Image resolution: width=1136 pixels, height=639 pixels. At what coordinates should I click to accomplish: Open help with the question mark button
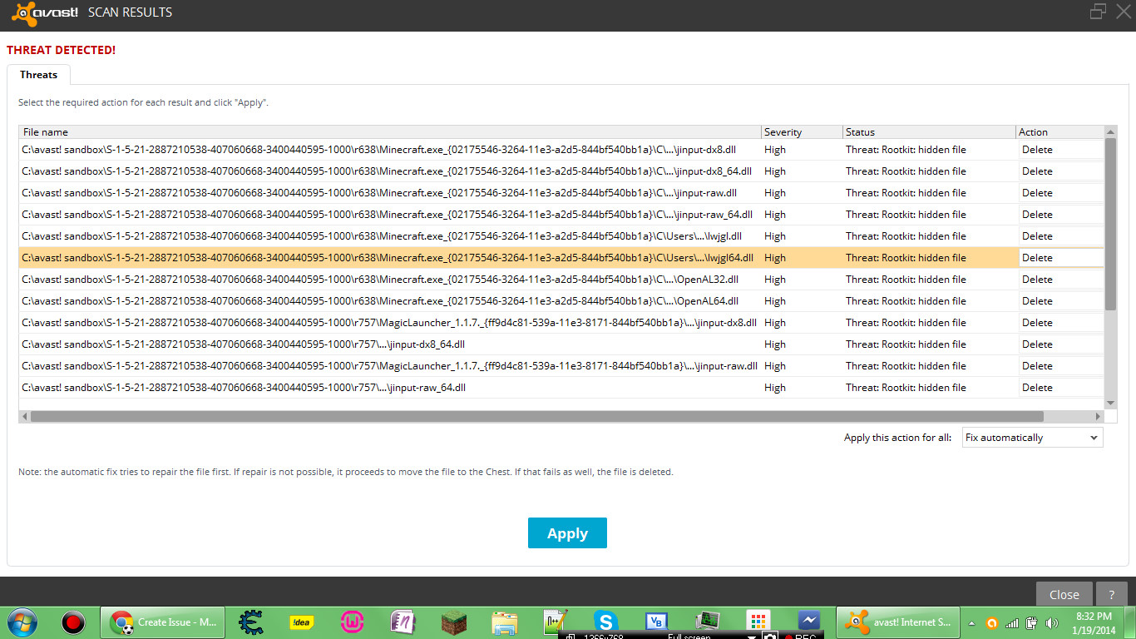tap(1112, 594)
